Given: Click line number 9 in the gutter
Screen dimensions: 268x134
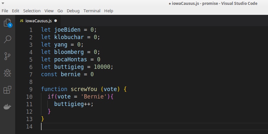Looking at the screenshot, I should click(x=31, y=89).
